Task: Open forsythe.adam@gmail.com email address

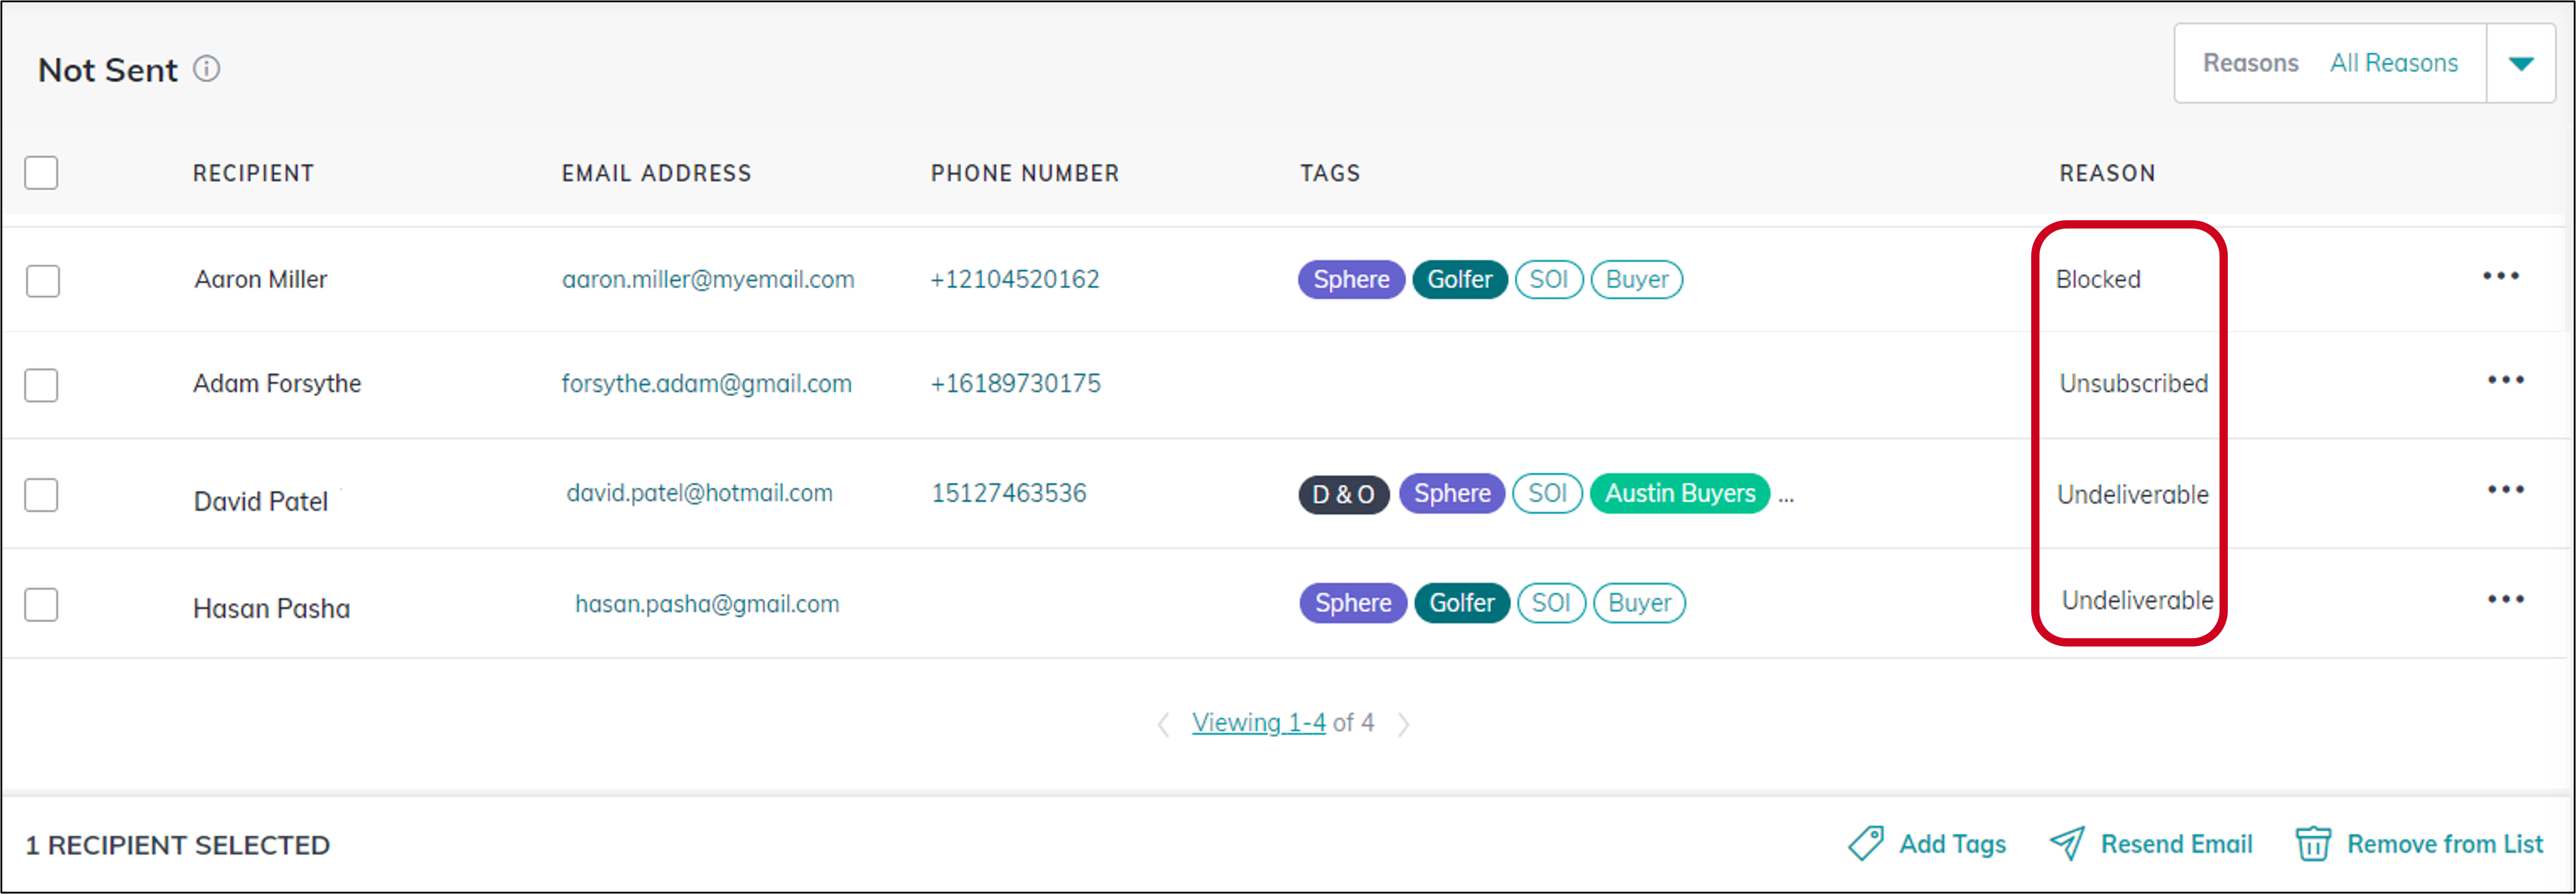Action: (706, 384)
